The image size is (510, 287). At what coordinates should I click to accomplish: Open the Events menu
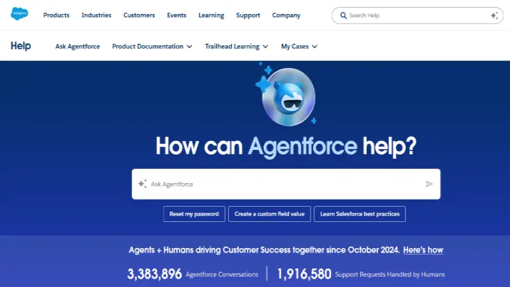(x=177, y=15)
